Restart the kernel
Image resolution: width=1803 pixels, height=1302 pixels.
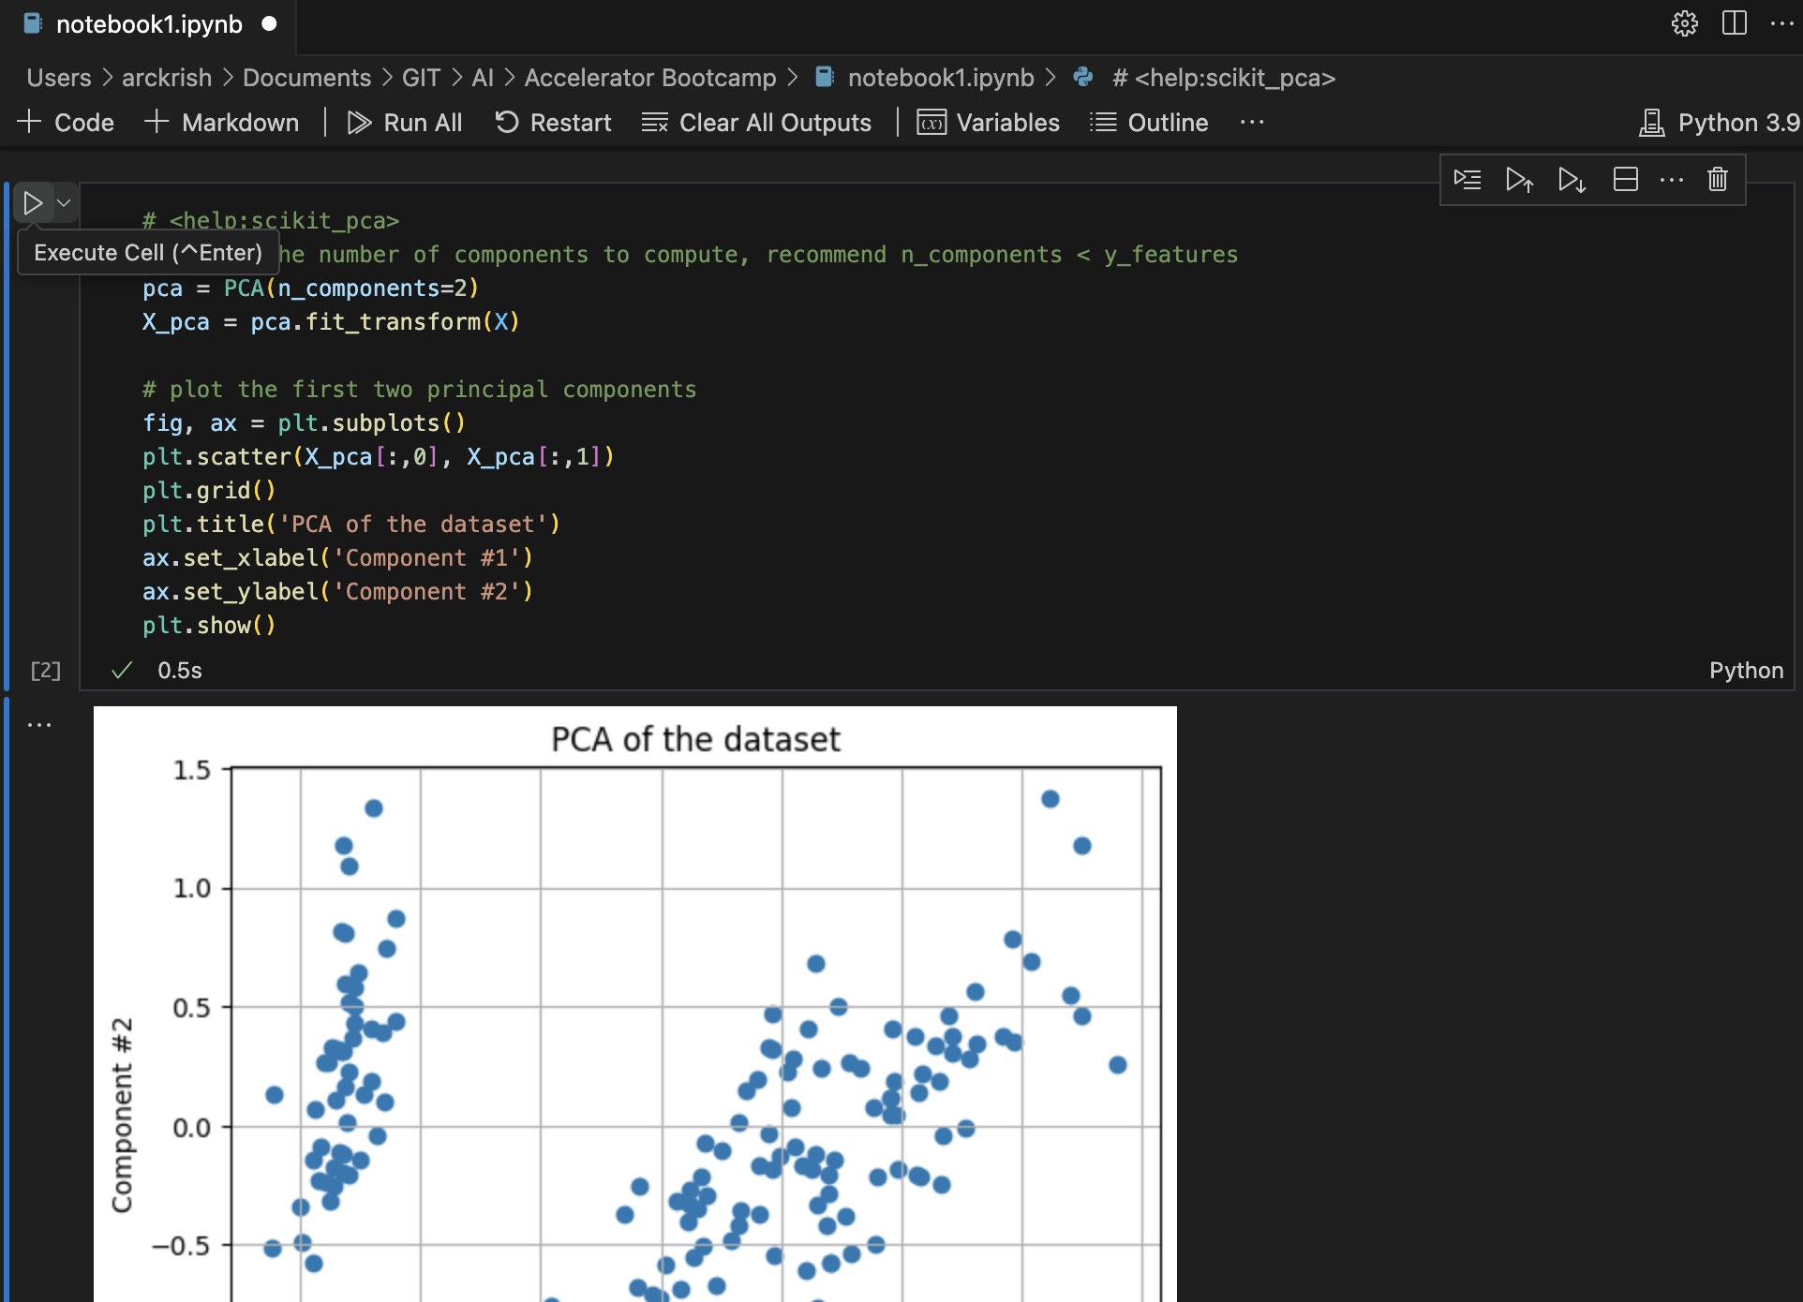[553, 123]
